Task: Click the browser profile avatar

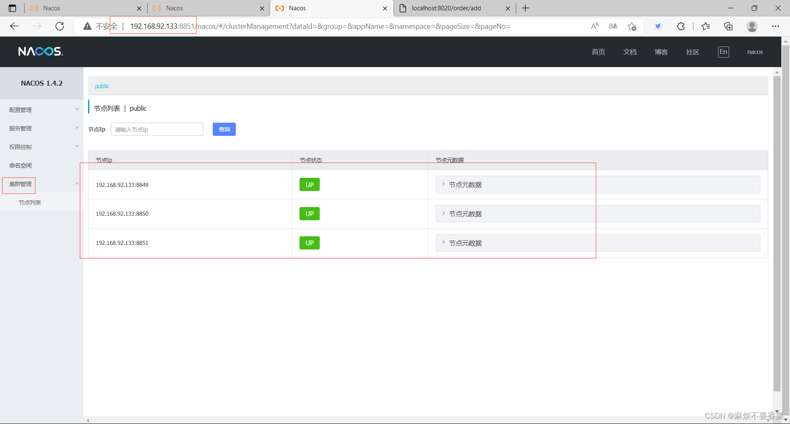Action: [752, 26]
